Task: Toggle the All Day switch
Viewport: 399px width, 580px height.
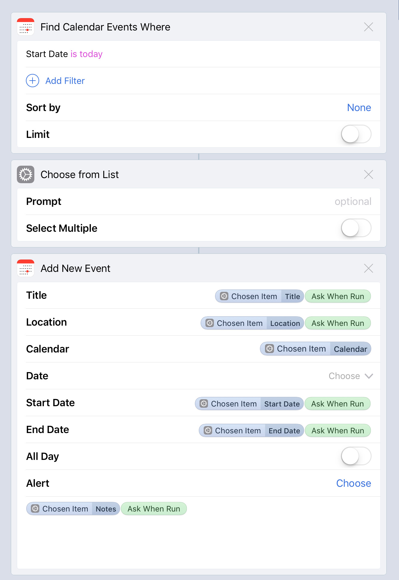Action: (356, 456)
